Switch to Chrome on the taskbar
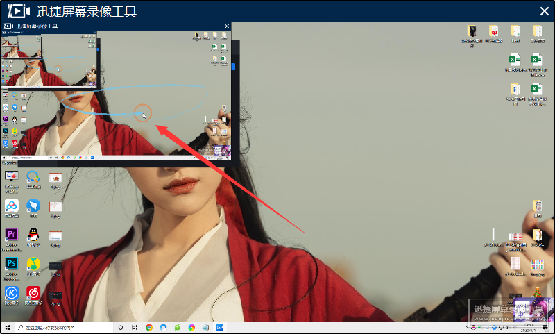This screenshot has width=555, height=334. [x=149, y=328]
